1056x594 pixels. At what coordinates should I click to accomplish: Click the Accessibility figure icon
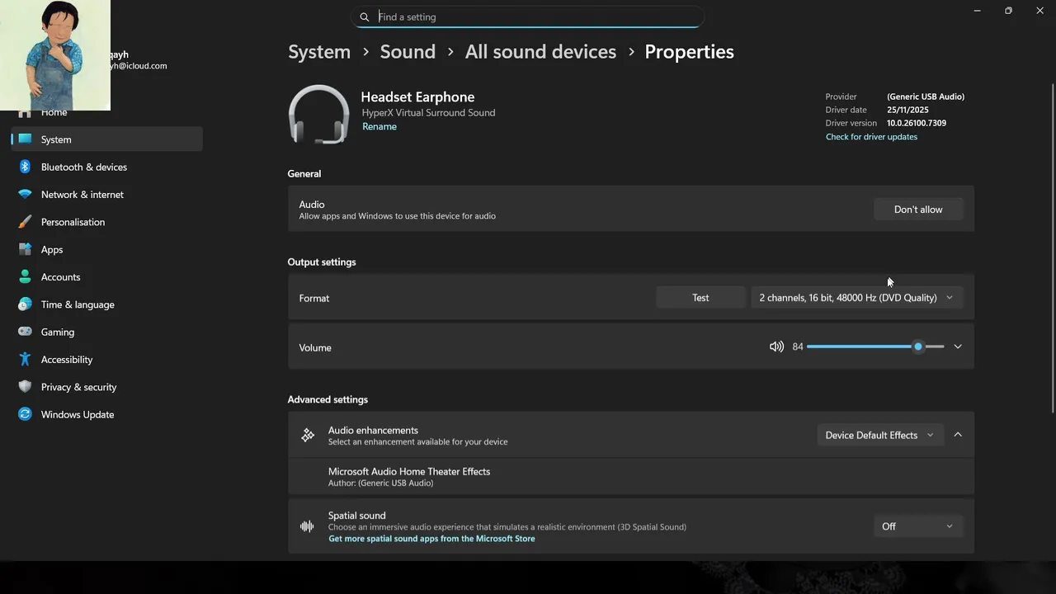[x=25, y=360]
